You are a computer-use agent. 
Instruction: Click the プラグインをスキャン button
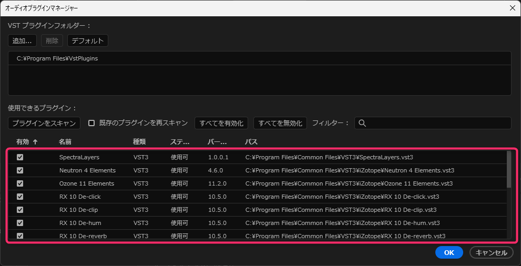pyautogui.click(x=44, y=123)
